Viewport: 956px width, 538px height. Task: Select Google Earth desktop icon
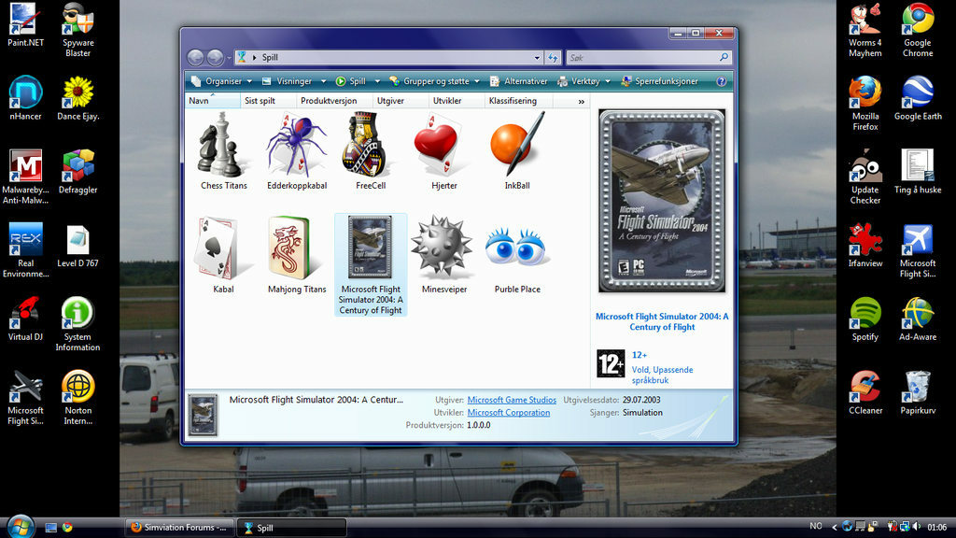(918, 98)
